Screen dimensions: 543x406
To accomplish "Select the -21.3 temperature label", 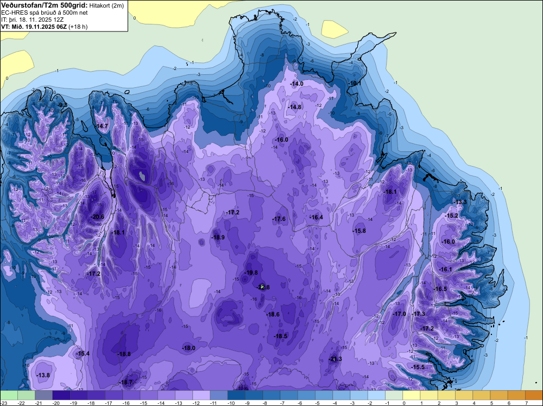I will pyautogui.click(x=335, y=359).
